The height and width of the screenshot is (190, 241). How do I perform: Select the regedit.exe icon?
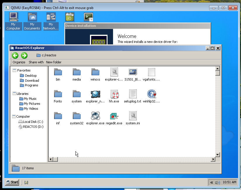[x=114, y=116]
